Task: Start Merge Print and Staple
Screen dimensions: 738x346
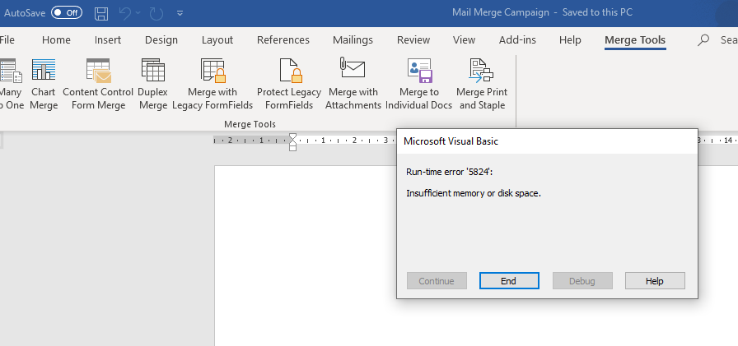Action: pyautogui.click(x=482, y=84)
